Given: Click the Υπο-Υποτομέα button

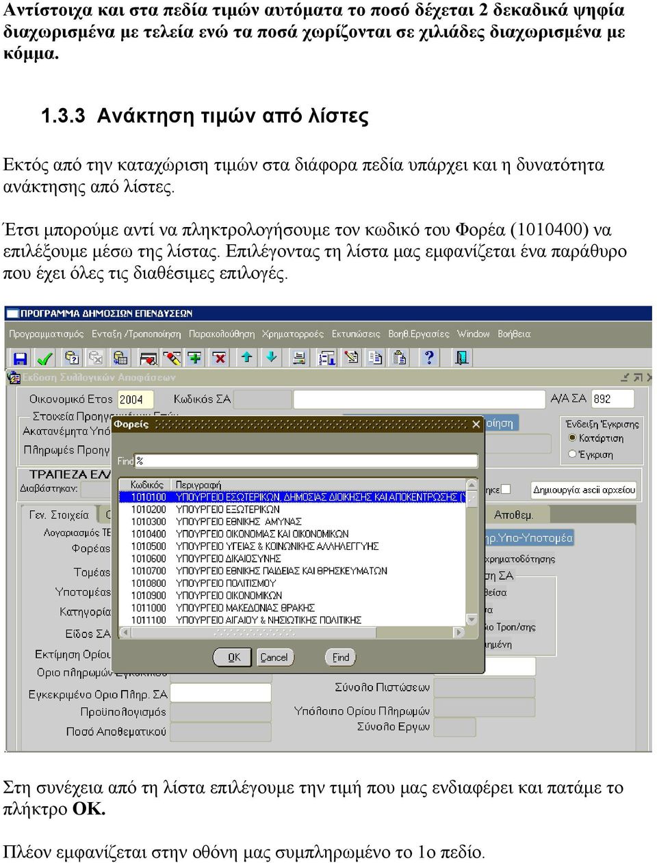Looking at the screenshot, I should [x=529, y=538].
